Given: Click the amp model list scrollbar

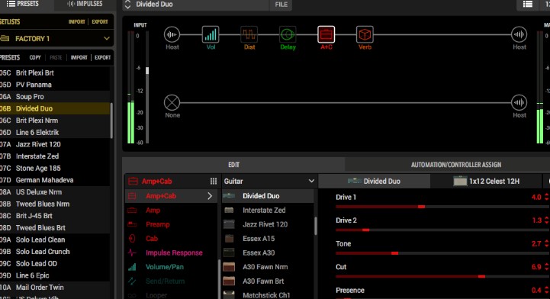Looking at the screenshot, I should click(315, 226).
